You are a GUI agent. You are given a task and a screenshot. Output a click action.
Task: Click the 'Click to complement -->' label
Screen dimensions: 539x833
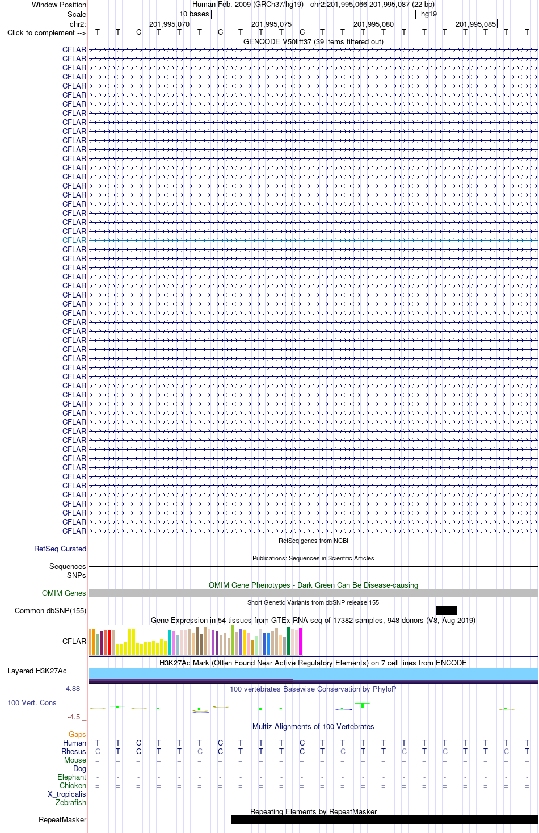point(47,32)
